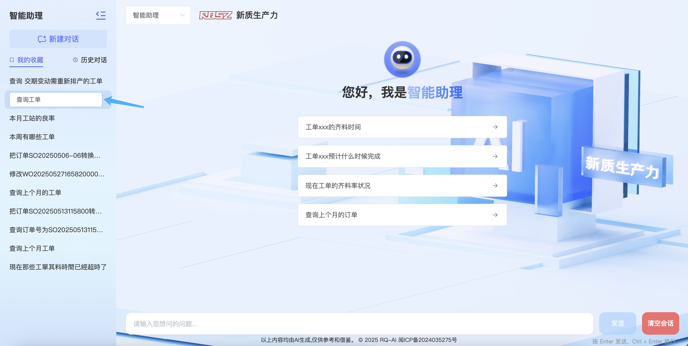Click the robot avatar icon
This screenshot has width=688, height=346.
(x=402, y=59)
